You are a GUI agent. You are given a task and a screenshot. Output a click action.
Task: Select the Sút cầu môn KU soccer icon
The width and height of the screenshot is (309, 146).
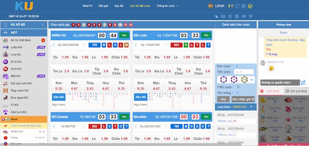click(5, 83)
